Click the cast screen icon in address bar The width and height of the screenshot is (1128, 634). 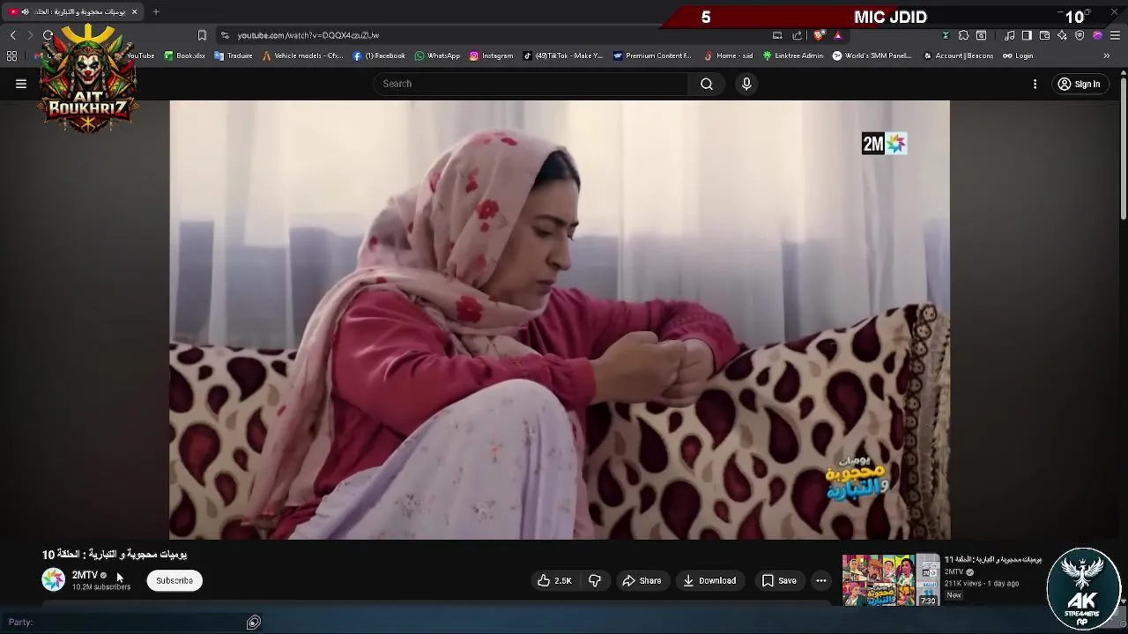pos(777,35)
